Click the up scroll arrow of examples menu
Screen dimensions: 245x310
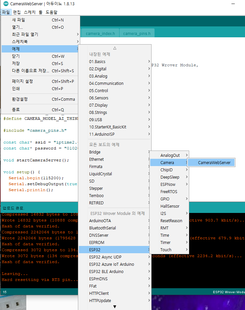115,48
